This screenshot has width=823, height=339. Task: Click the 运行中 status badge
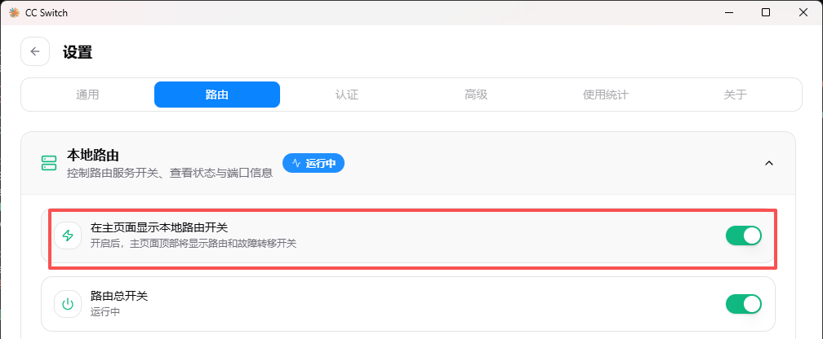(x=314, y=163)
